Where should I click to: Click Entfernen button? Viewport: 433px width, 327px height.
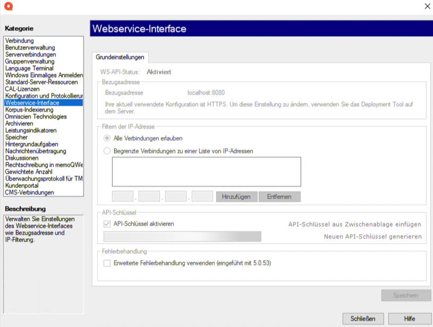279,197
